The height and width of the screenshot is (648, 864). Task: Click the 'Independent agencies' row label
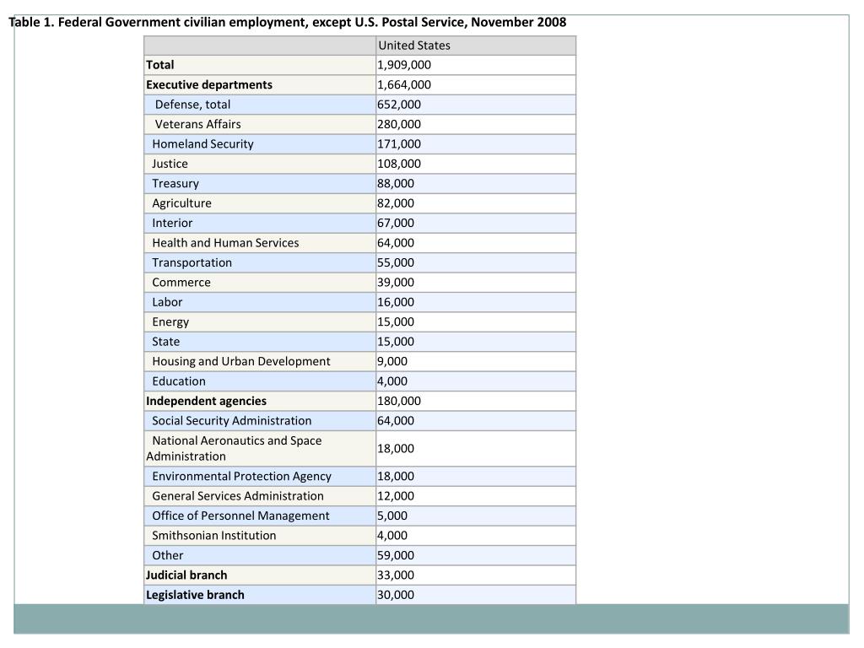pyautogui.click(x=206, y=402)
